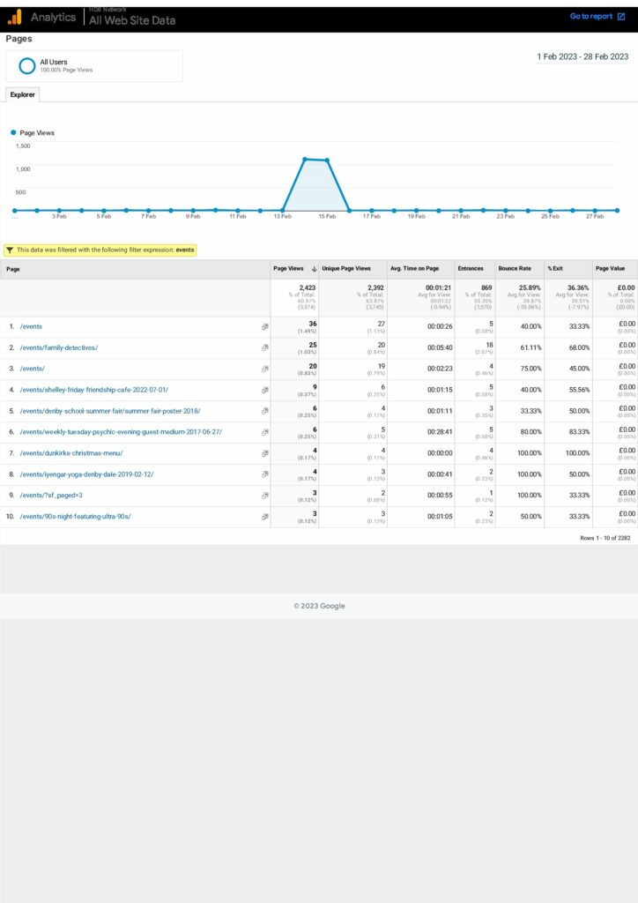Viewport: 638px width, 903px height.
Task: Click open-in-new icon beside /events/dunkirks-christmas-menu/
Action: [x=264, y=453]
